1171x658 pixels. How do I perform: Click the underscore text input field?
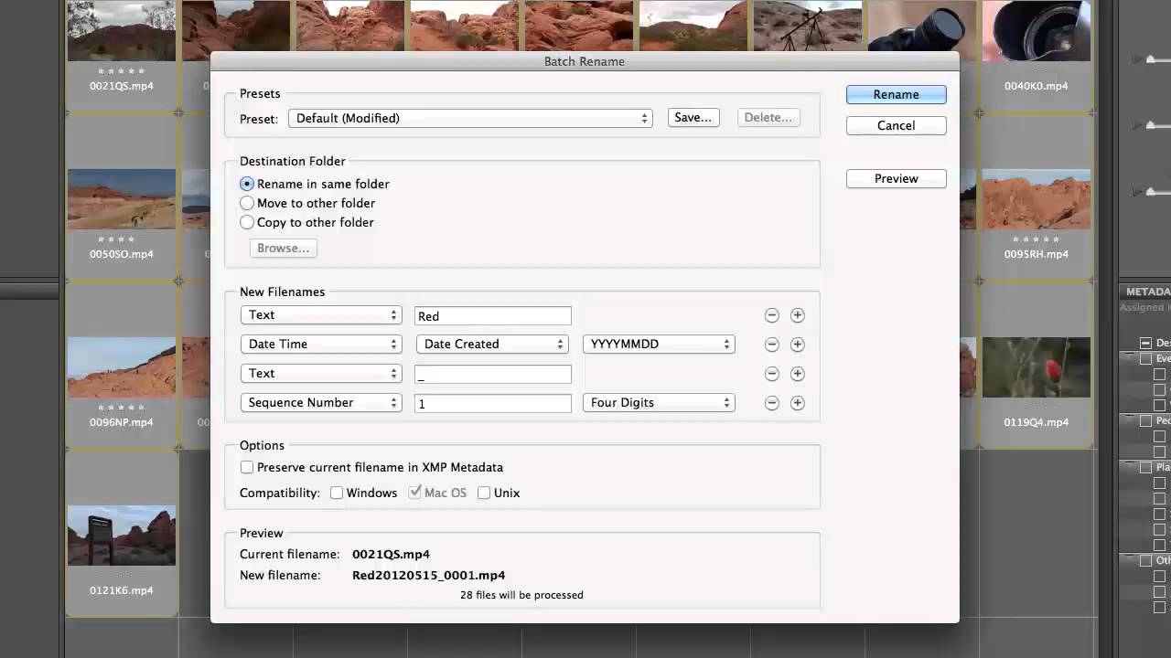[493, 374]
